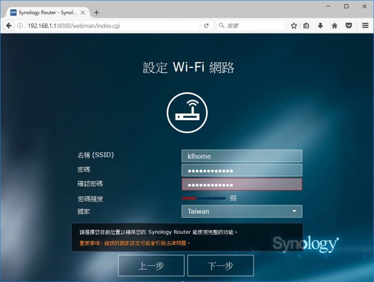
Task: Select the Synology Router browser tab
Action: (x=47, y=12)
